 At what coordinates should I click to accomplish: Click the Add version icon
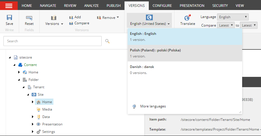[71, 17]
